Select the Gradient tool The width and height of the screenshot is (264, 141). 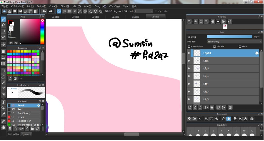point(3,64)
